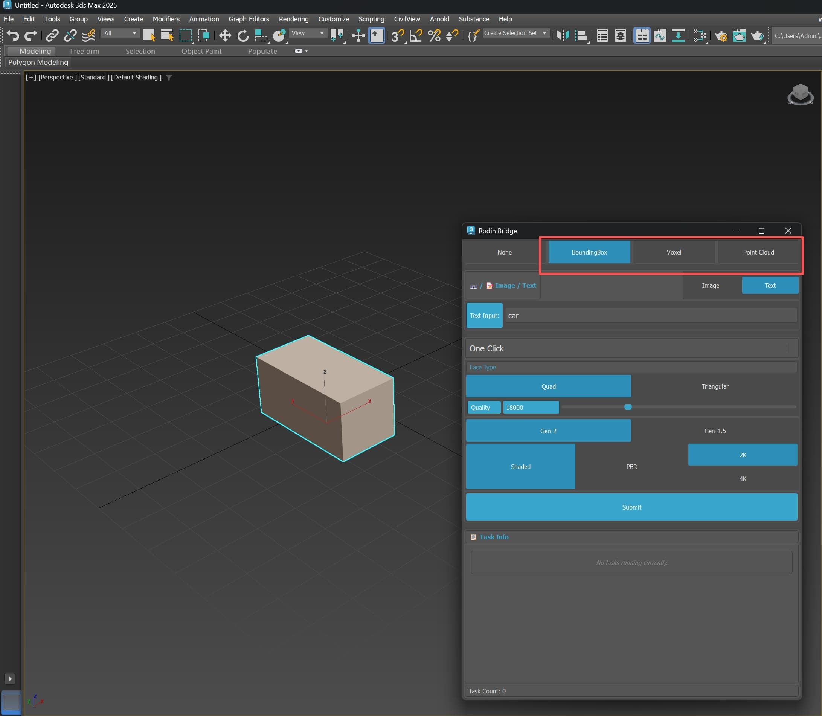This screenshot has height=716, width=822.
Task: Select the Voxel mode in Rodin Bridge
Action: pos(674,252)
